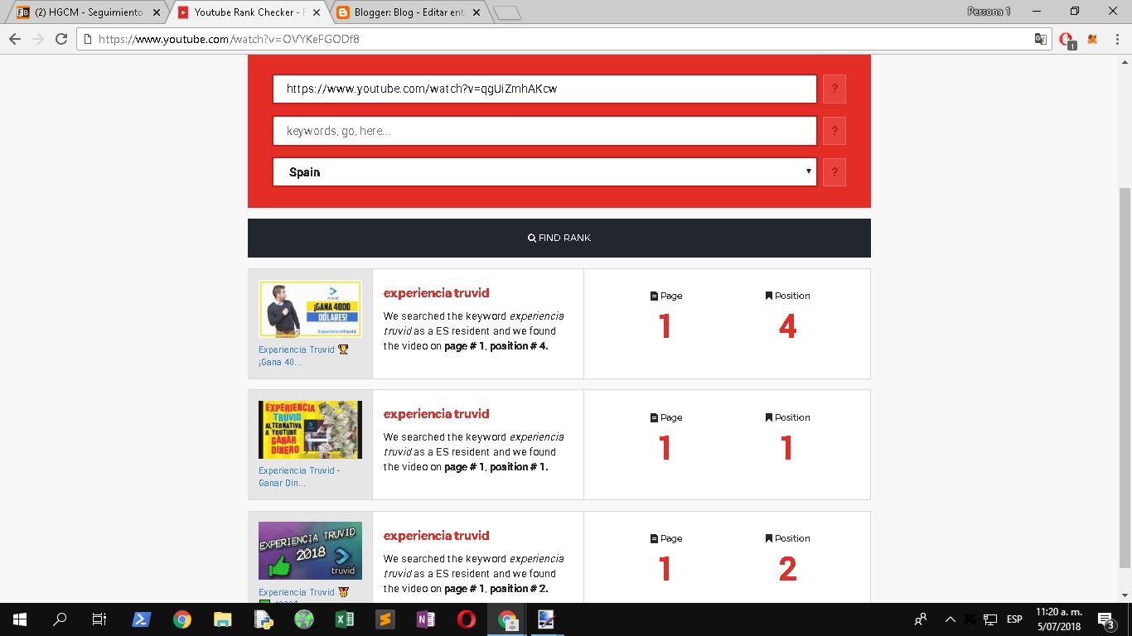The image size is (1132, 636).
Task: Open the Experiencia Truvid 2018 thumbnail
Action: coord(310,550)
